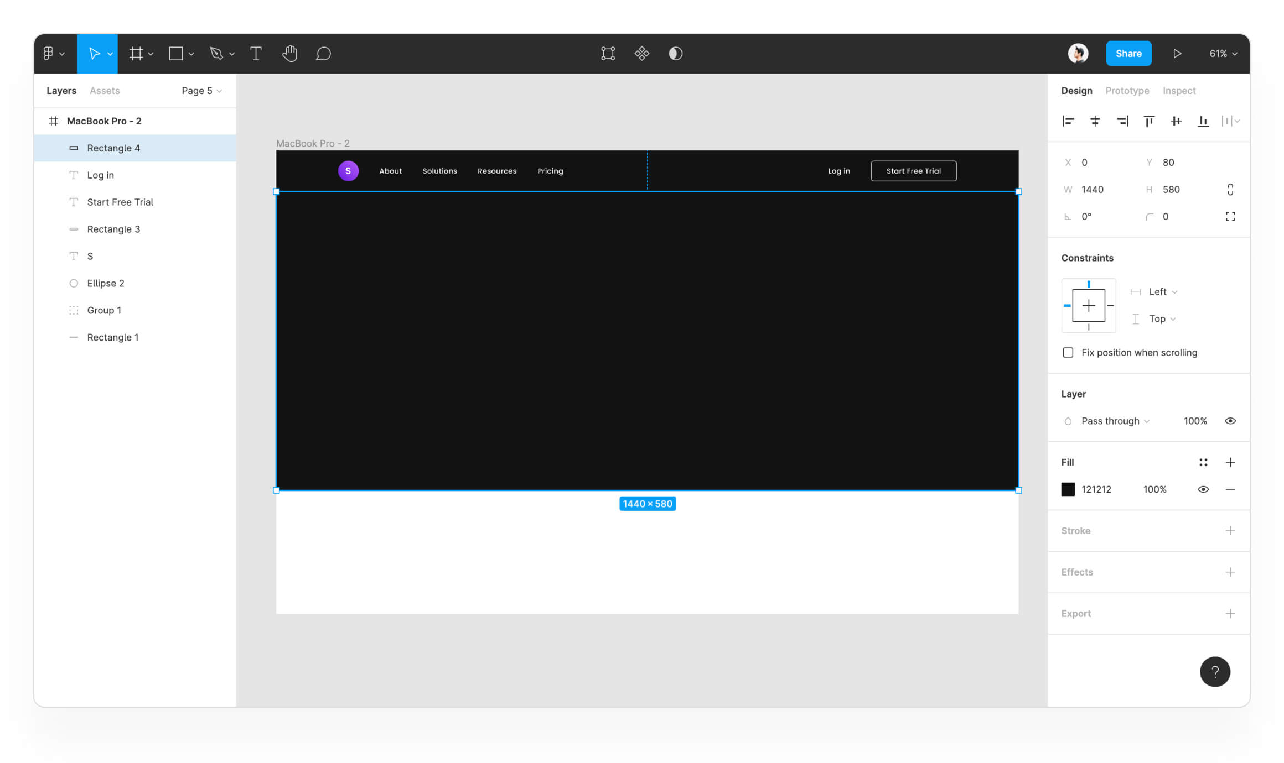Click the Edit Object icon
The width and height of the screenshot is (1284, 763).
608,54
